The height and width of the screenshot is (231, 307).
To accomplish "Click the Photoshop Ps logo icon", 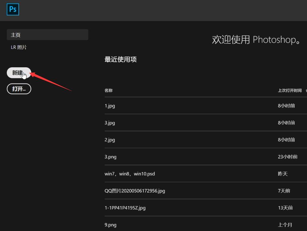I will coord(13,9).
